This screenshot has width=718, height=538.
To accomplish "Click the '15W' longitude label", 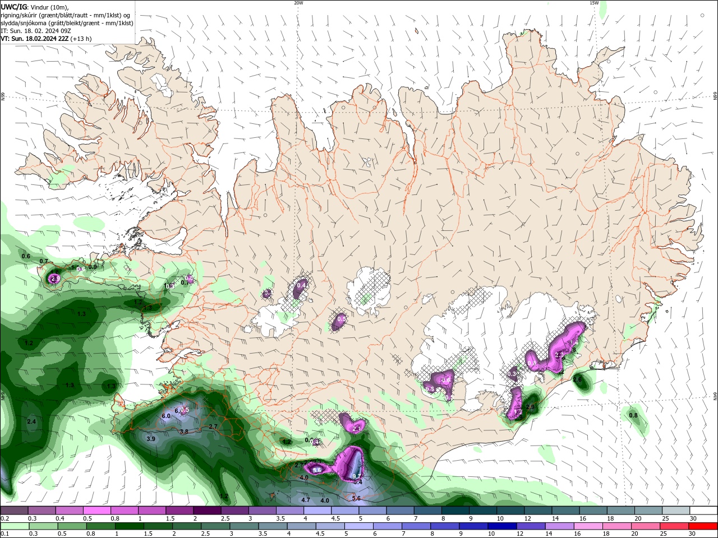I will click(x=594, y=3).
